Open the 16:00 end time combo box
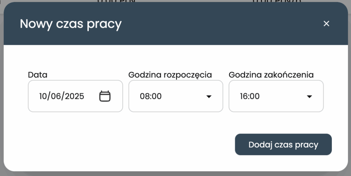The height and width of the screenshot is (176, 351). 276,96
